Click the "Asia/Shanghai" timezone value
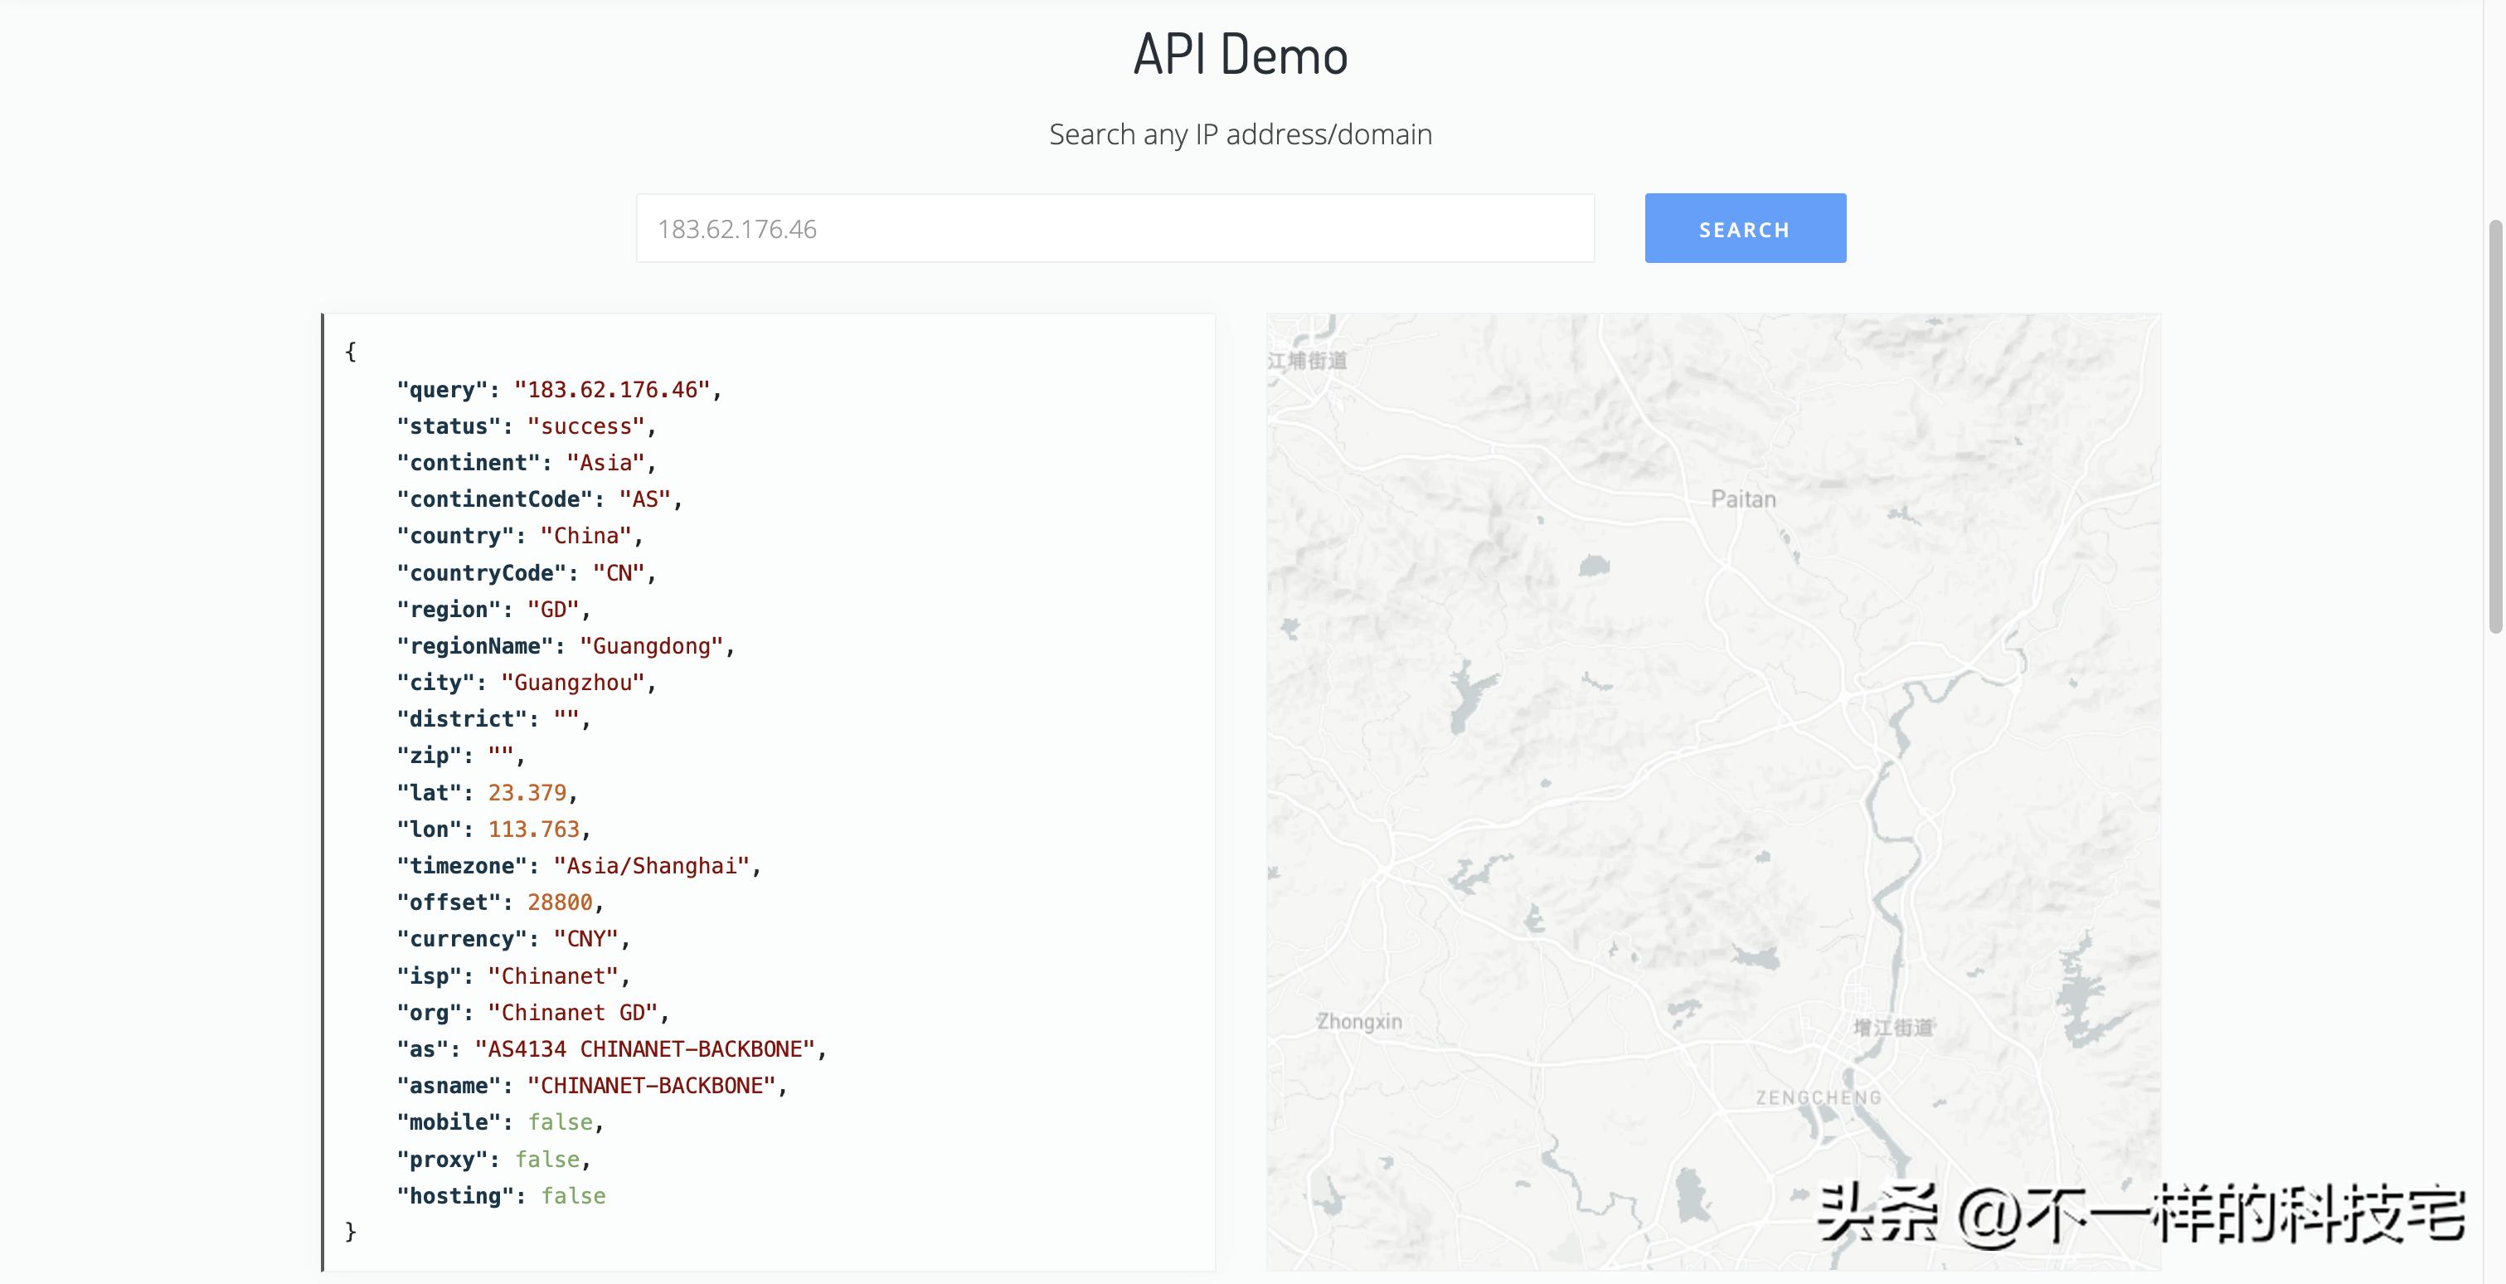Image resolution: width=2506 pixels, height=1284 pixels. click(x=651, y=866)
